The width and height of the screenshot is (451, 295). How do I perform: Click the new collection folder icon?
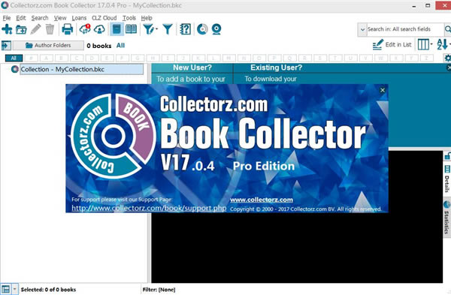21,29
